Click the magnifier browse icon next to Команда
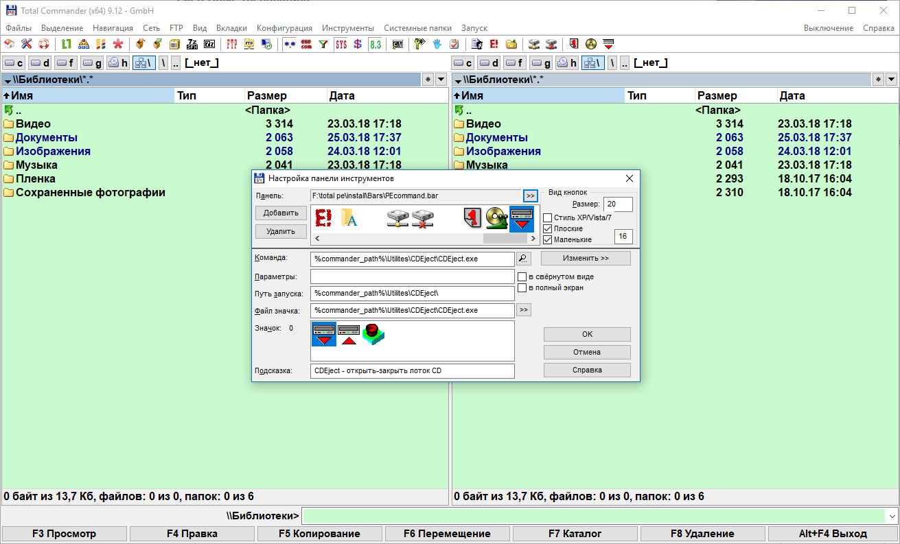Viewport: 900px width, 544px height. pyautogui.click(x=523, y=259)
